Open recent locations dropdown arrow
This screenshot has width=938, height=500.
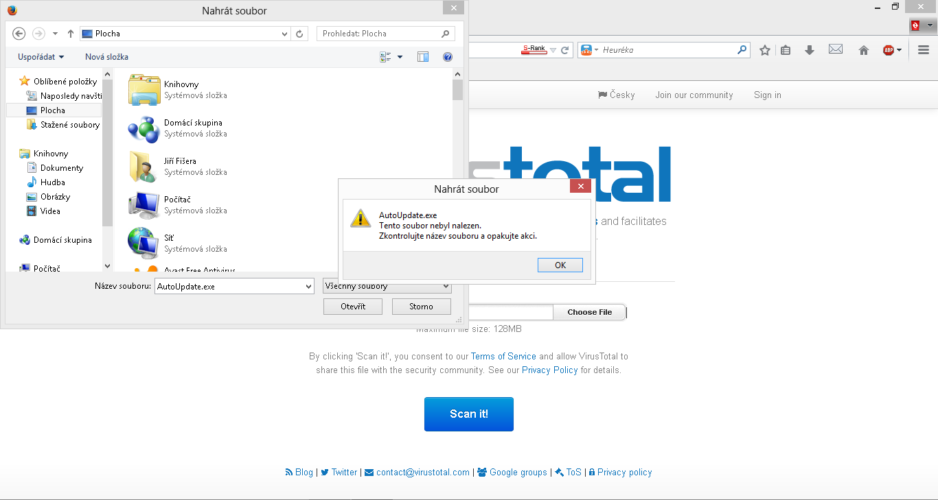(56, 34)
